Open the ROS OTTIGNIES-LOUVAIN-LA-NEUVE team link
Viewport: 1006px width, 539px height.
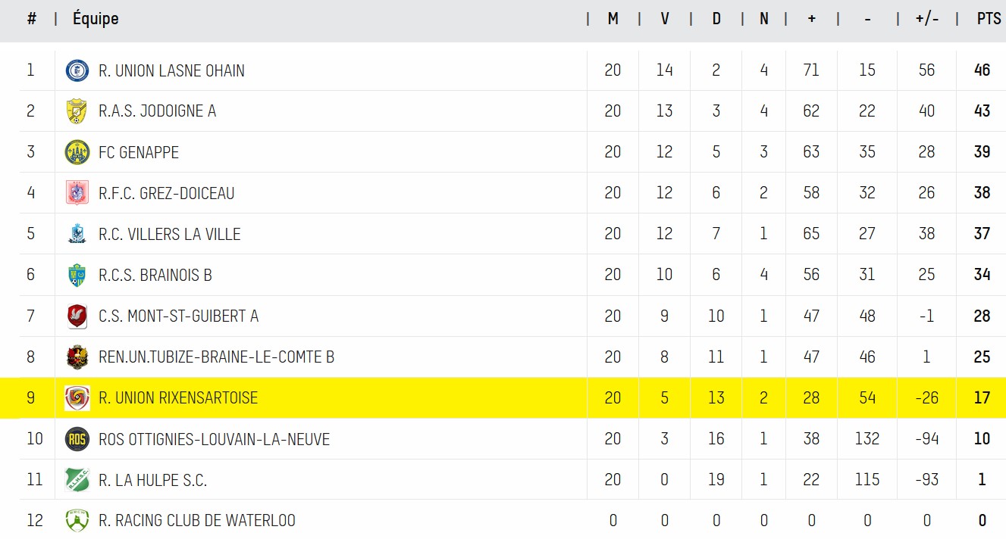214,439
